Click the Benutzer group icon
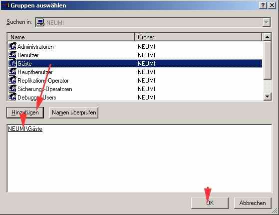The height and width of the screenshot is (215, 279). point(12,55)
